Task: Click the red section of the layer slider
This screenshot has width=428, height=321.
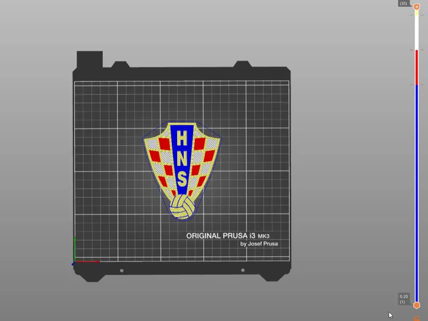Action: (x=417, y=67)
